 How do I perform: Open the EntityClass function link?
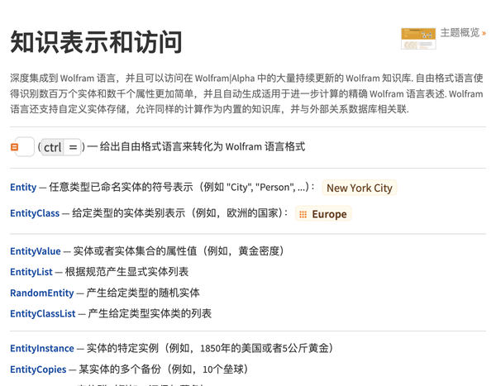tap(35, 213)
